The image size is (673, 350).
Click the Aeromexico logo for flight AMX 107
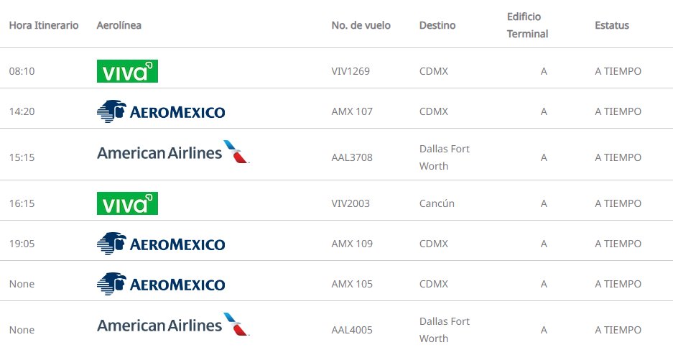click(161, 111)
